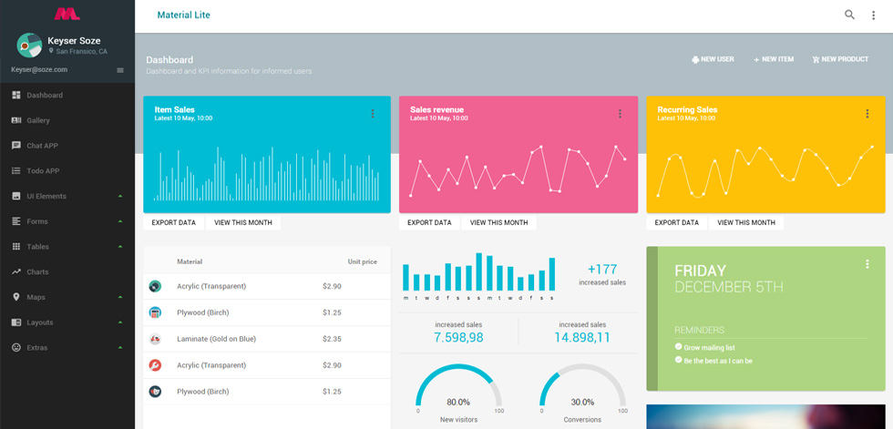Open Todo APP in the sidebar

(x=43, y=170)
